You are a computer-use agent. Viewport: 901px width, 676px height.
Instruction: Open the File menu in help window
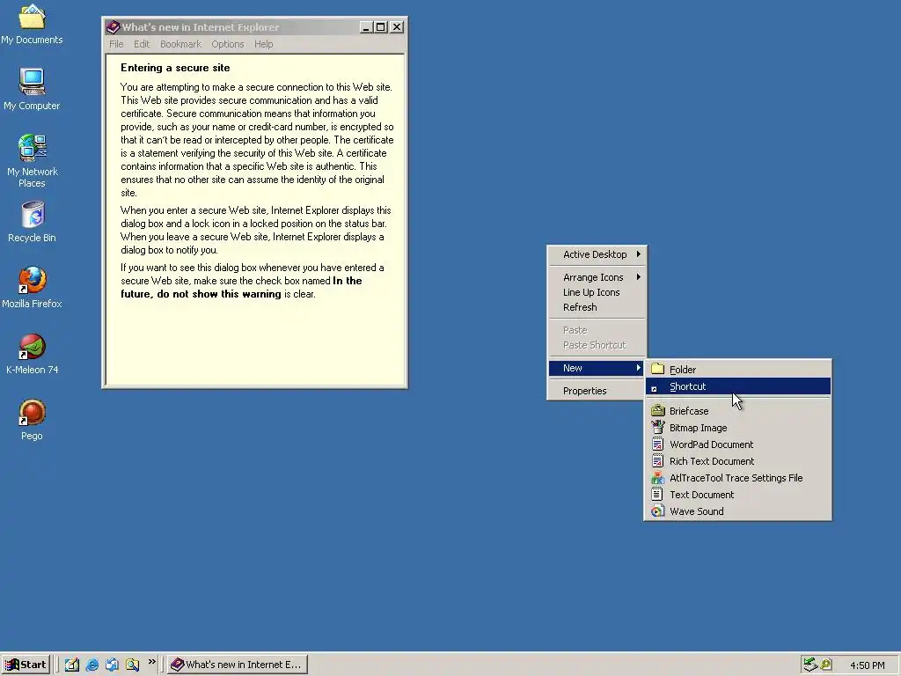click(116, 44)
